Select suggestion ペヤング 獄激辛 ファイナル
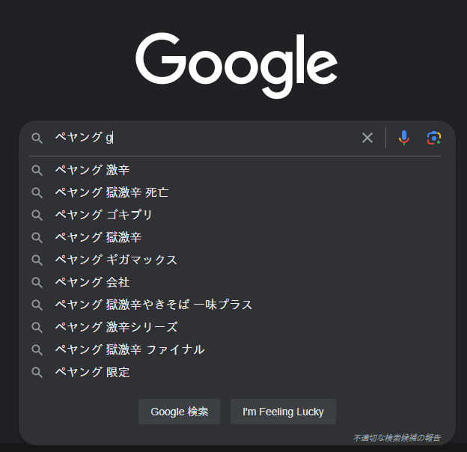467x452 pixels. coord(129,349)
